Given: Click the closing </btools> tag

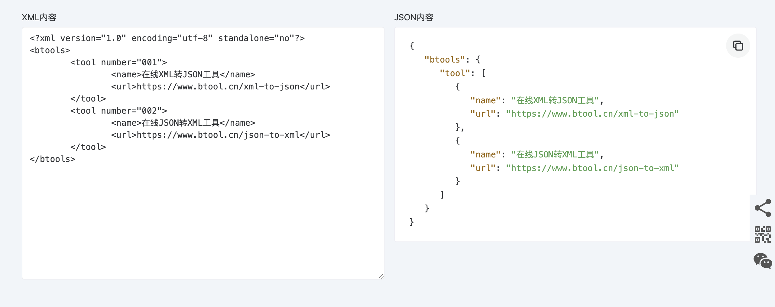Looking at the screenshot, I should (x=52, y=159).
